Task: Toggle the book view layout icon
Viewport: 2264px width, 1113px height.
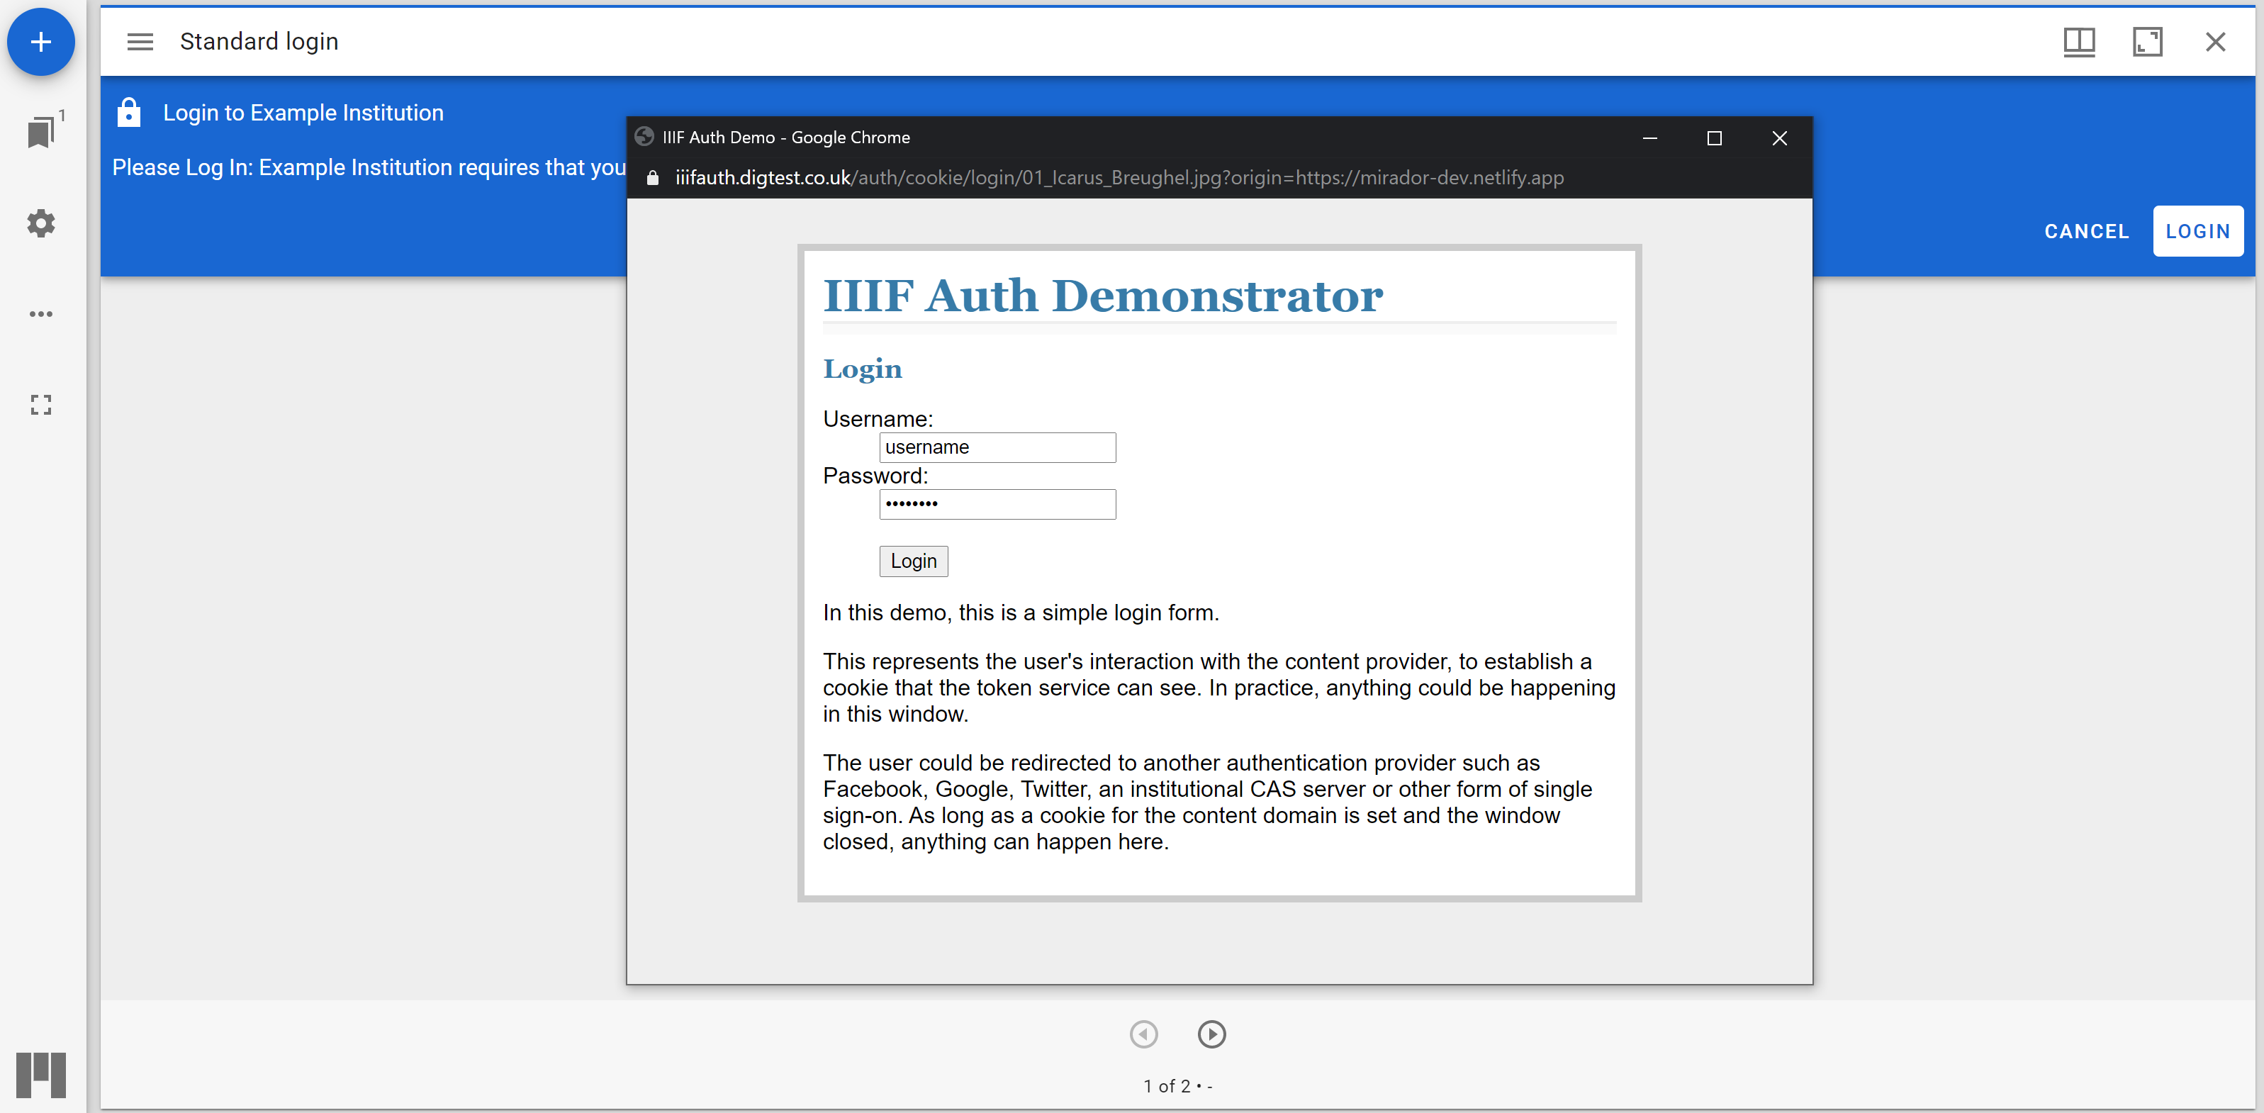Action: (x=2080, y=41)
